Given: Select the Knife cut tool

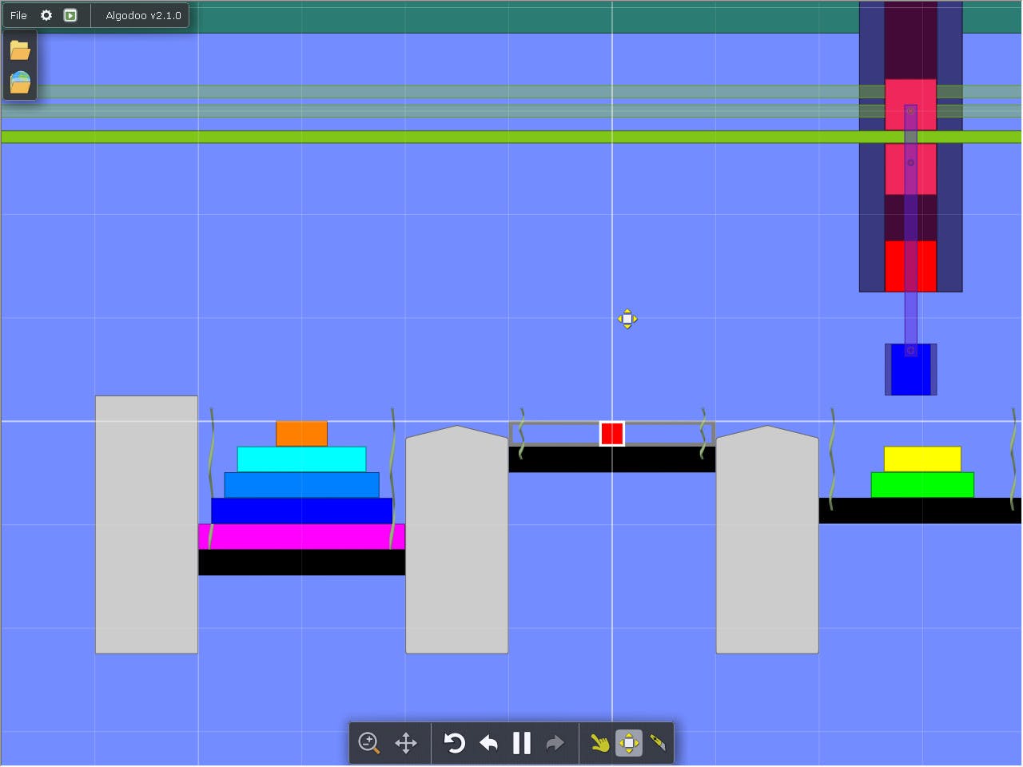Looking at the screenshot, I should point(658,743).
